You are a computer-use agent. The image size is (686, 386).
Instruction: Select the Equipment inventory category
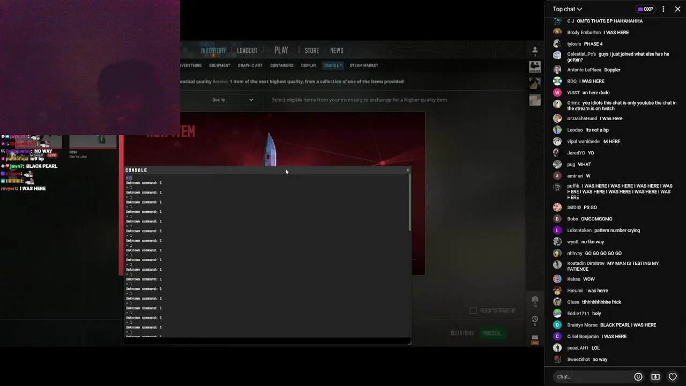(x=220, y=65)
